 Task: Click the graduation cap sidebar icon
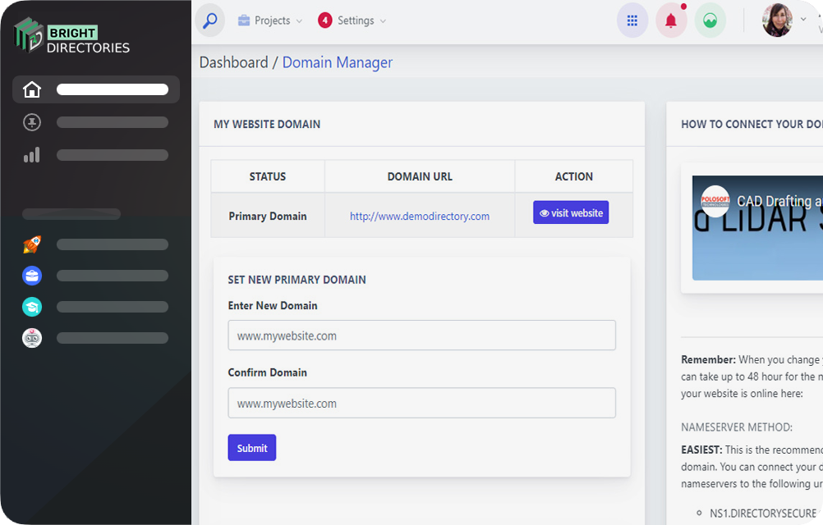[32, 307]
